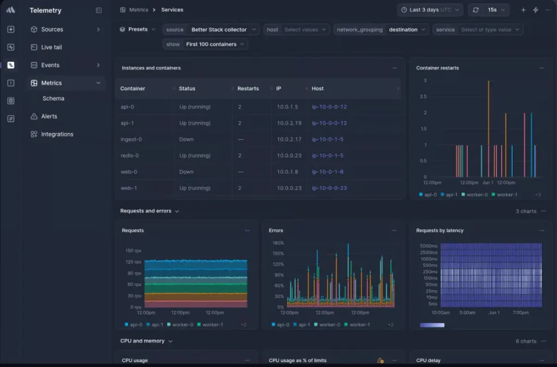Screen dimensions: 557x367
Task: Toggle worker-1 legend in Container restarts
Action: [x=504, y=195]
